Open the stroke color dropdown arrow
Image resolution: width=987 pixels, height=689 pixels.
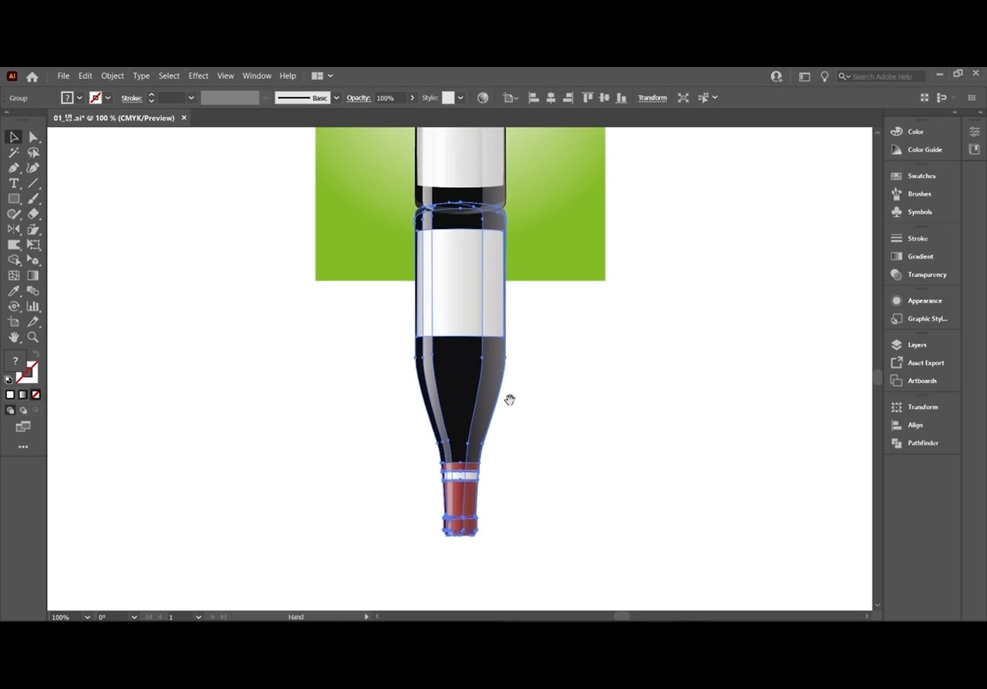108,98
